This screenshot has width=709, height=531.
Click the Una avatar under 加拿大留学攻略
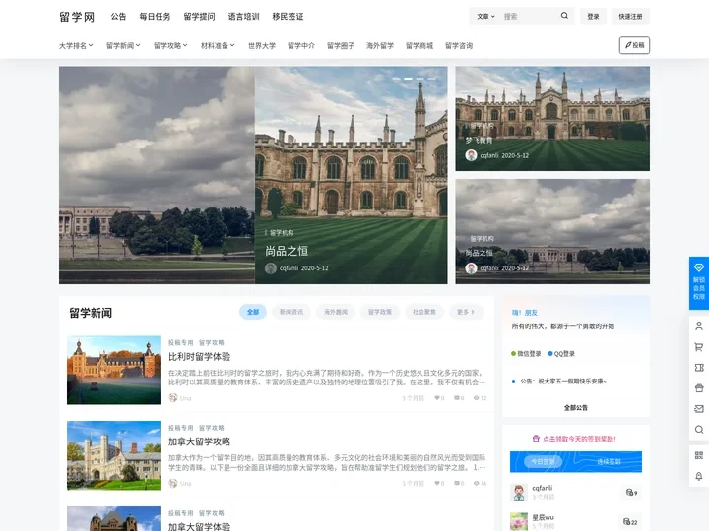pos(173,483)
